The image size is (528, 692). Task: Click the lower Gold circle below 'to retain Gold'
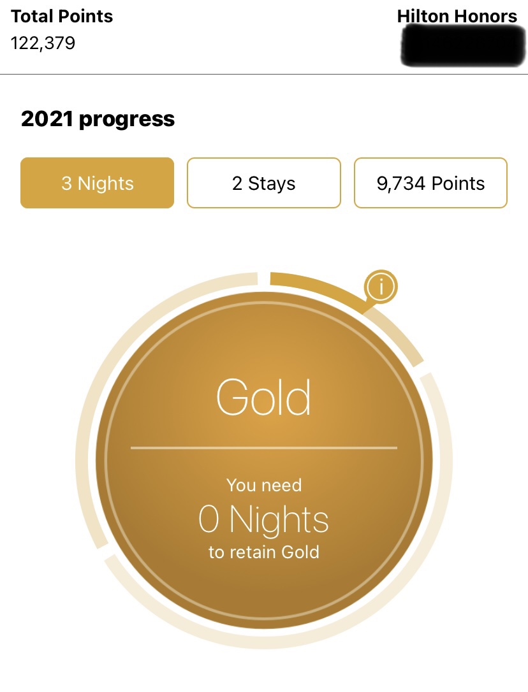coord(264,591)
